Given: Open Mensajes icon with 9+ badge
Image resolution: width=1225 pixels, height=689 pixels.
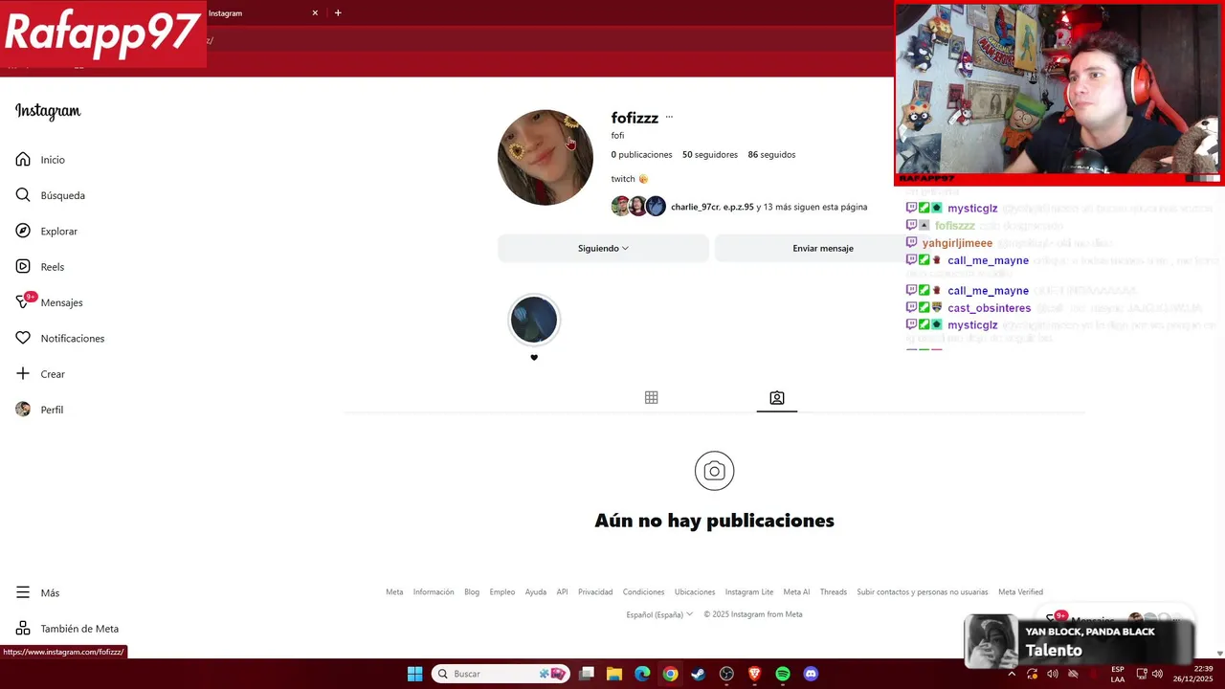Looking at the screenshot, I should point(24,301).
